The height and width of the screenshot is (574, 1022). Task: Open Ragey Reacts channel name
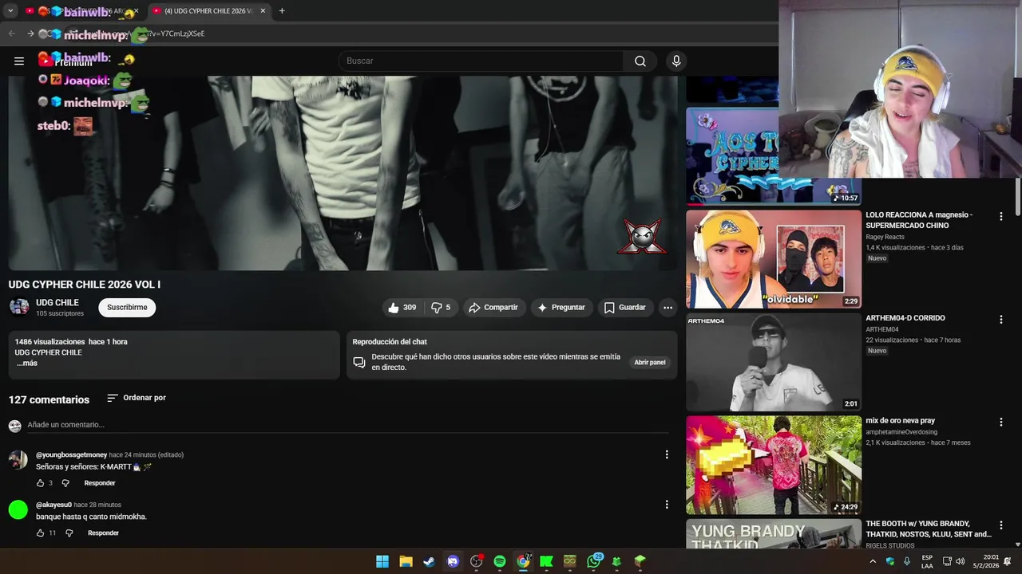pos(885,237)
